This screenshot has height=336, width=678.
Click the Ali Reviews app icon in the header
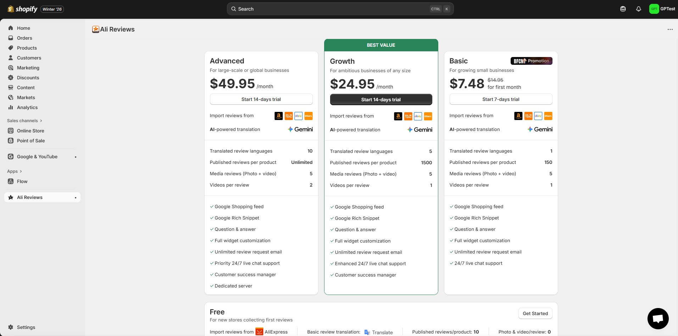[x=95, y=29]
